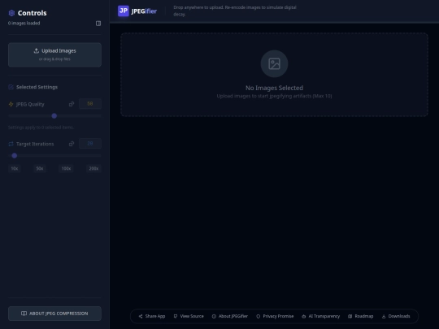Screen dimensions: 439x329
Task: Click the Target Iterations repeat icon
Action: (11, 144)
